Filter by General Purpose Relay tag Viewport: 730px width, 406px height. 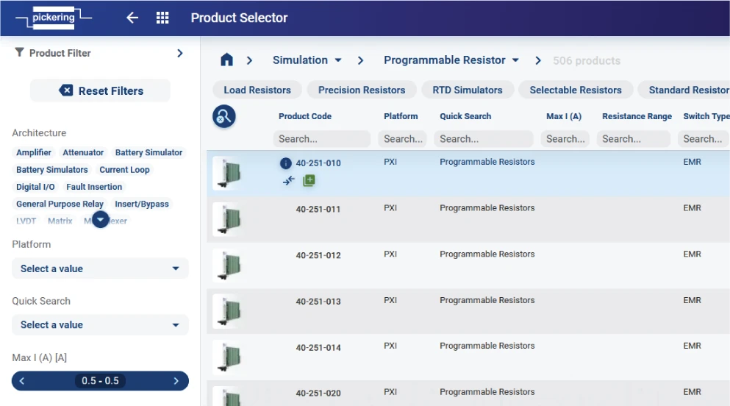(x=60, y=204)
